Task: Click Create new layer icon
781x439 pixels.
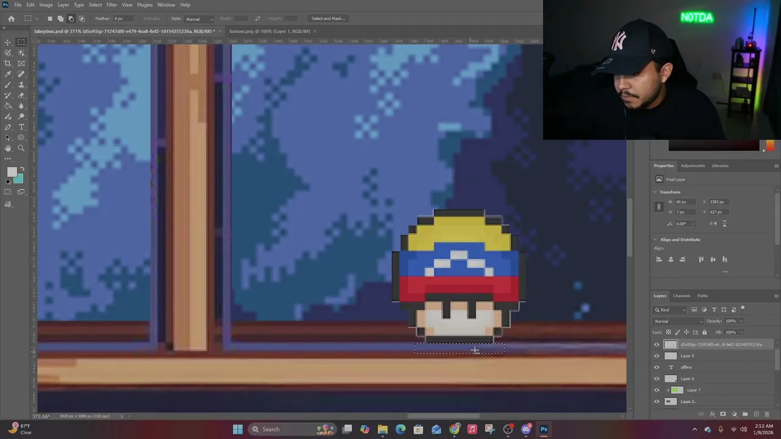Action: click(x=757, y=414)
